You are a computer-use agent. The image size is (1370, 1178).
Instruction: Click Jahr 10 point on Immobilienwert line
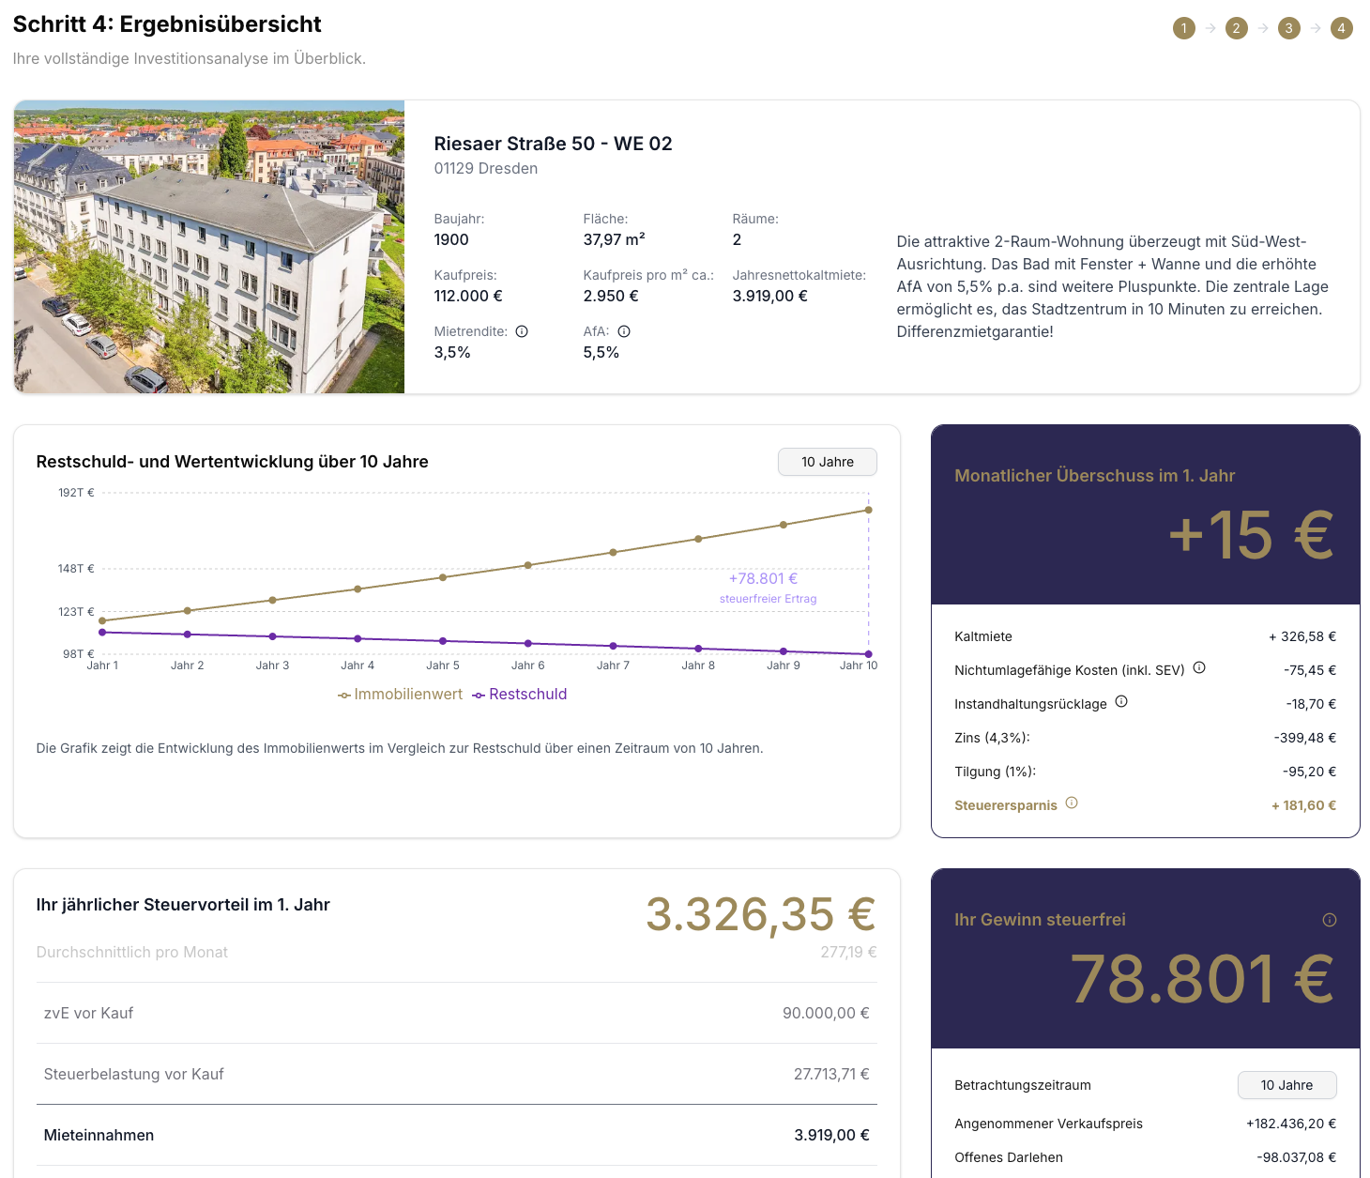(x=868, y=510)
